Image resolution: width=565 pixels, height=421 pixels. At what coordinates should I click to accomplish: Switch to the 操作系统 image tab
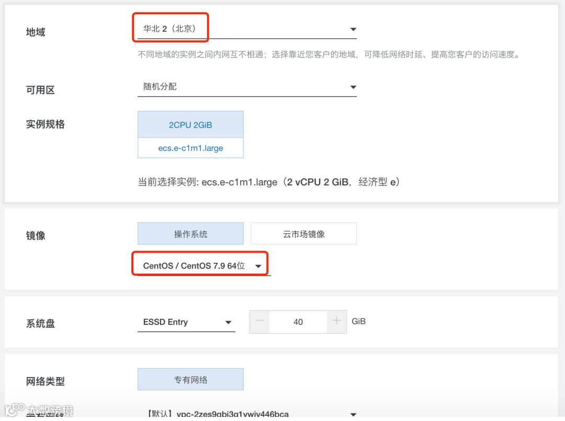190,234
